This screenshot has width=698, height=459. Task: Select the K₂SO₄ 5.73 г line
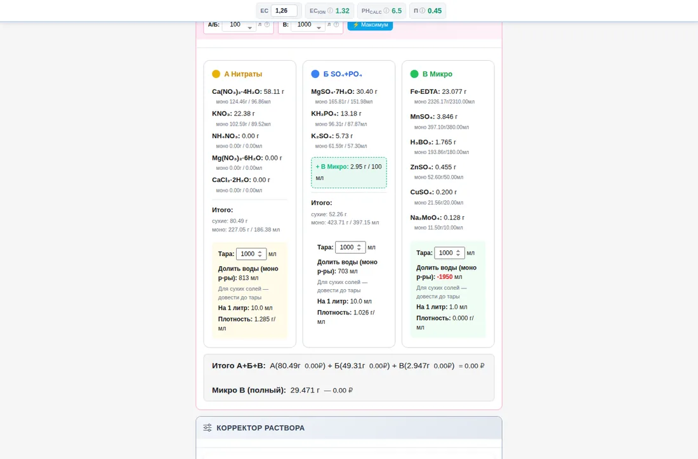coord(332,136)
